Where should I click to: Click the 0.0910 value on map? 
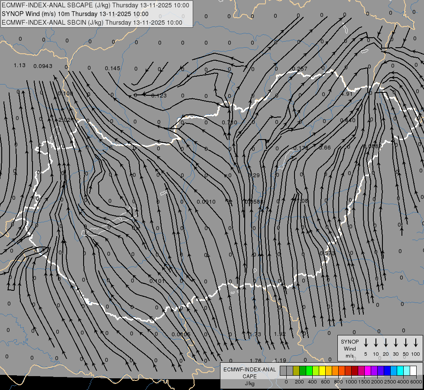click(x=206, y=201)
